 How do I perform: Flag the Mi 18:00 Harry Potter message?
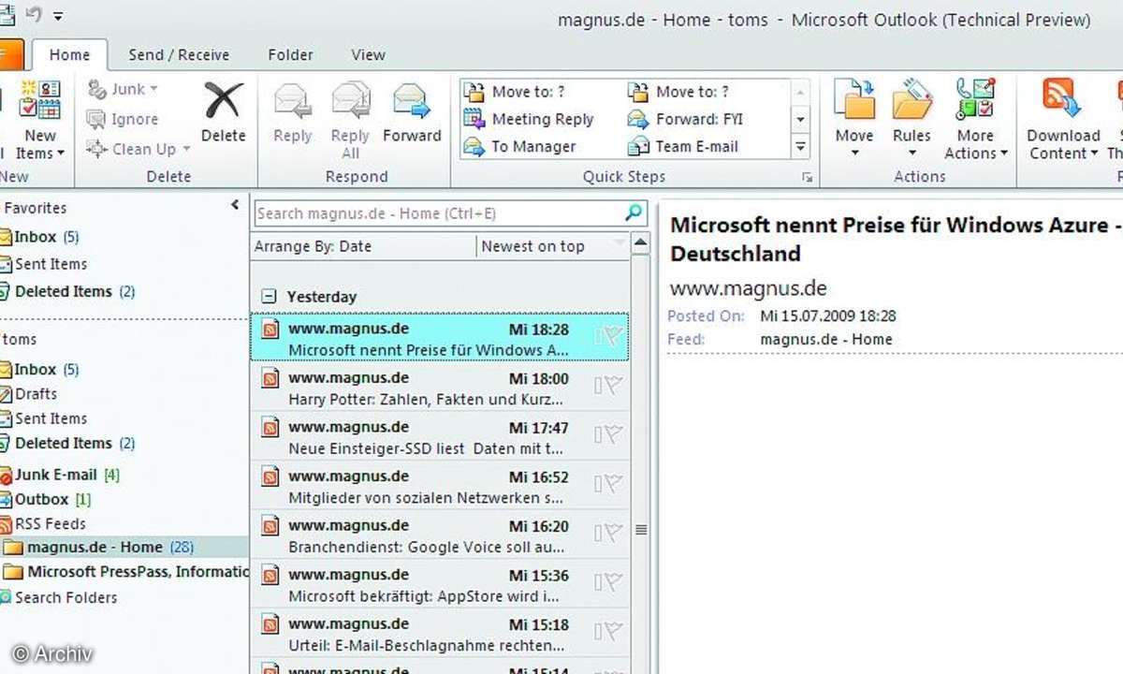tap(612, 385)
